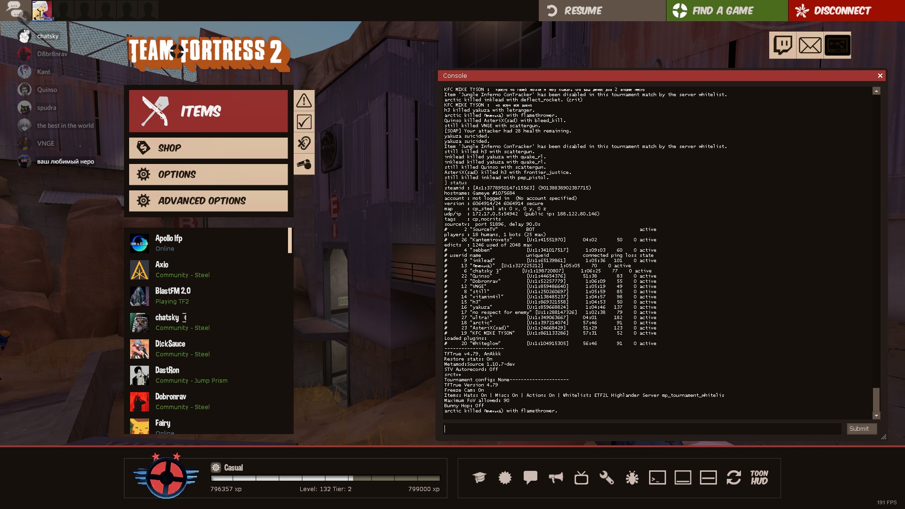
Task: Select friend DastRon
Action: pyautogui.click(x=208, y=375)
